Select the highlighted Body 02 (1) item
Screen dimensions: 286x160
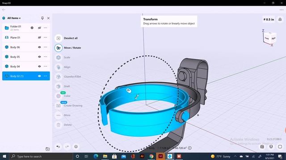[26, 76]
